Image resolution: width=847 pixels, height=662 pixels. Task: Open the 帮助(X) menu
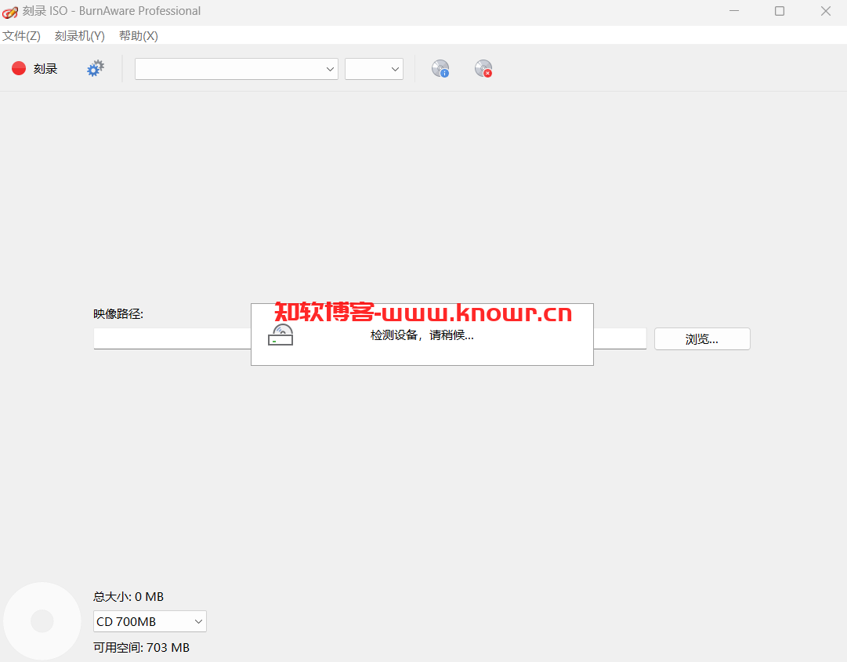[138, 35]
